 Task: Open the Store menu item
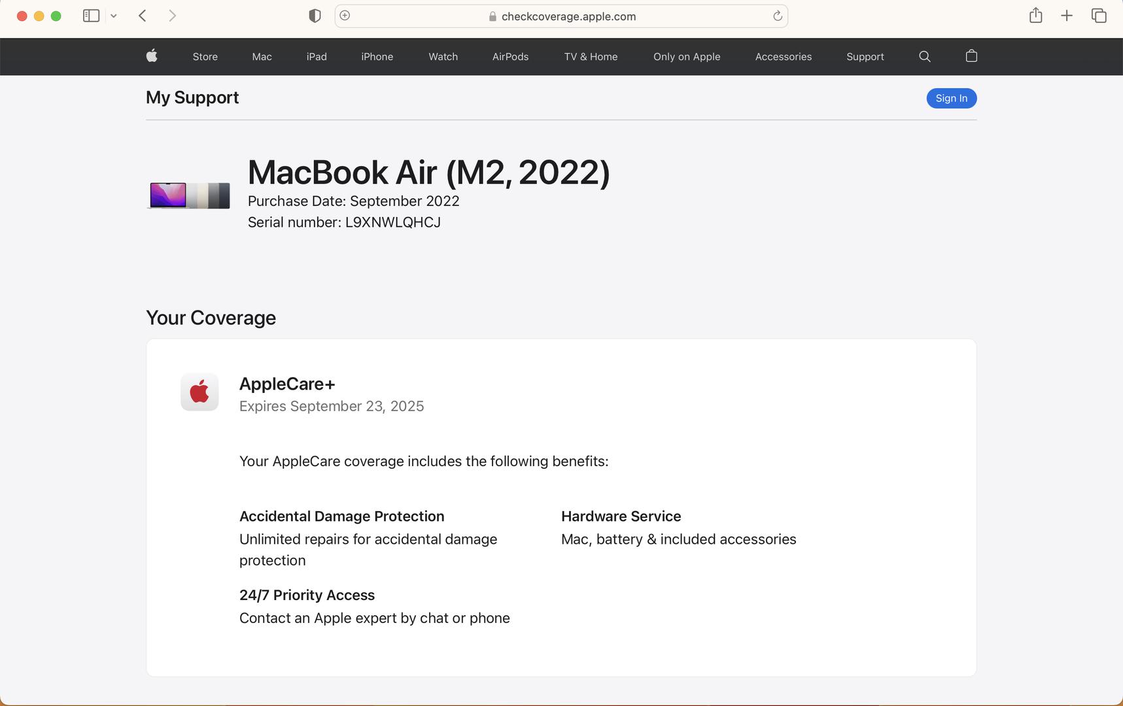coord(205,57)
